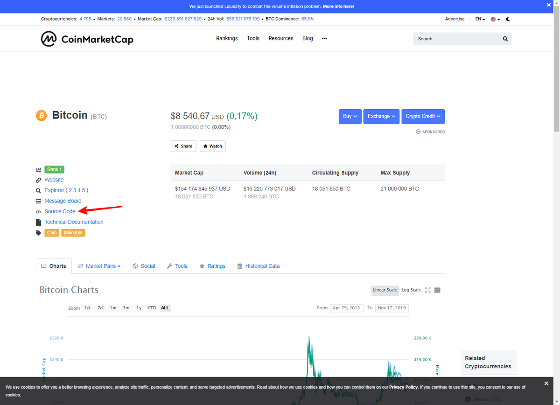560x405 pixels.
Task: Select Linear Scale option
Action: pyautogui.click(x=385, y=290)
